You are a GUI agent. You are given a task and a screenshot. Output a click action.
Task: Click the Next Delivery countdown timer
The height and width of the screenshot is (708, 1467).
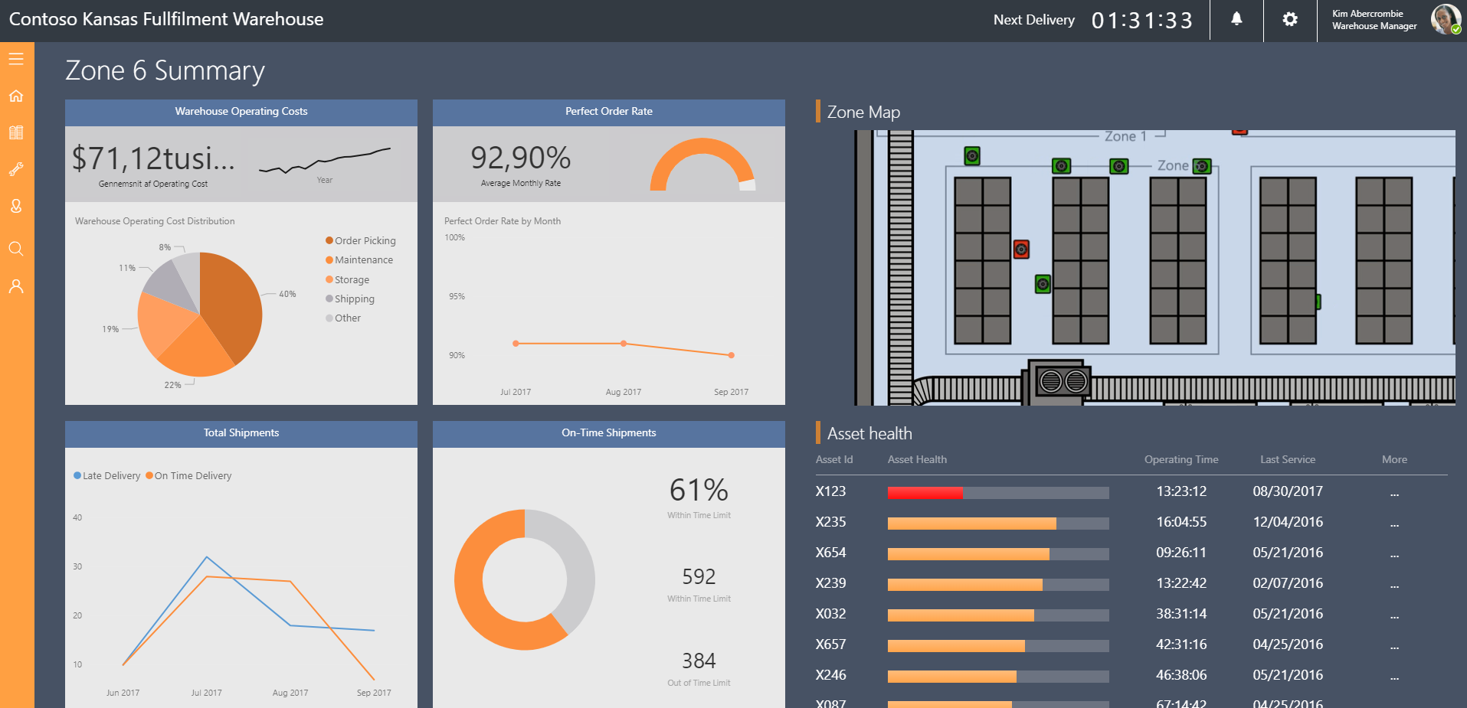[x=1142, y=20]
